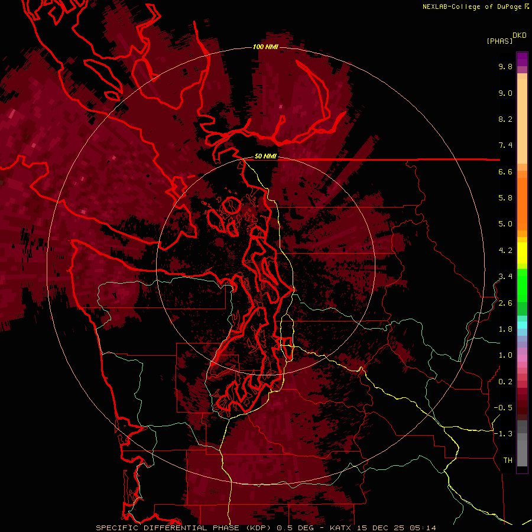Click the 0.2 scale value

505,382
